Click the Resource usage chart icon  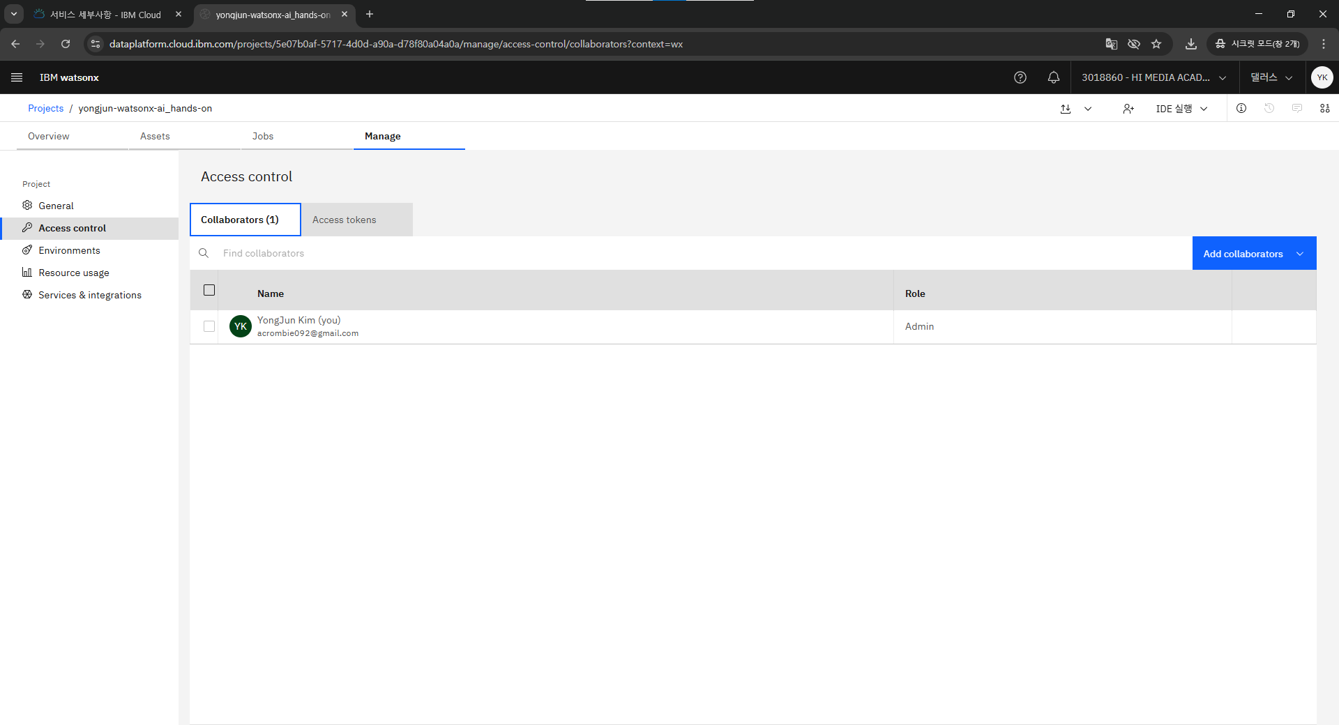[27, 272]
